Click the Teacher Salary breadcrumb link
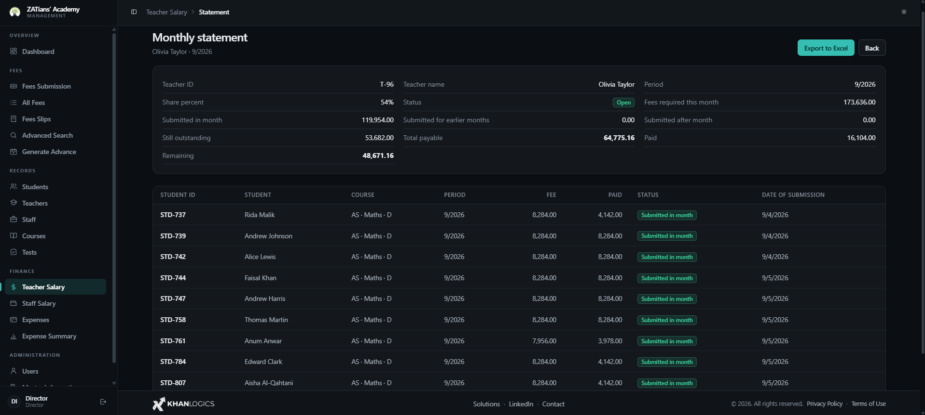Image resolution: width=925 pixels, height=415 pixels. click(166, 12)
